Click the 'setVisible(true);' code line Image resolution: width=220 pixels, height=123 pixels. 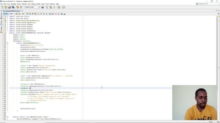pyautogui.click(x=28, y=109)
